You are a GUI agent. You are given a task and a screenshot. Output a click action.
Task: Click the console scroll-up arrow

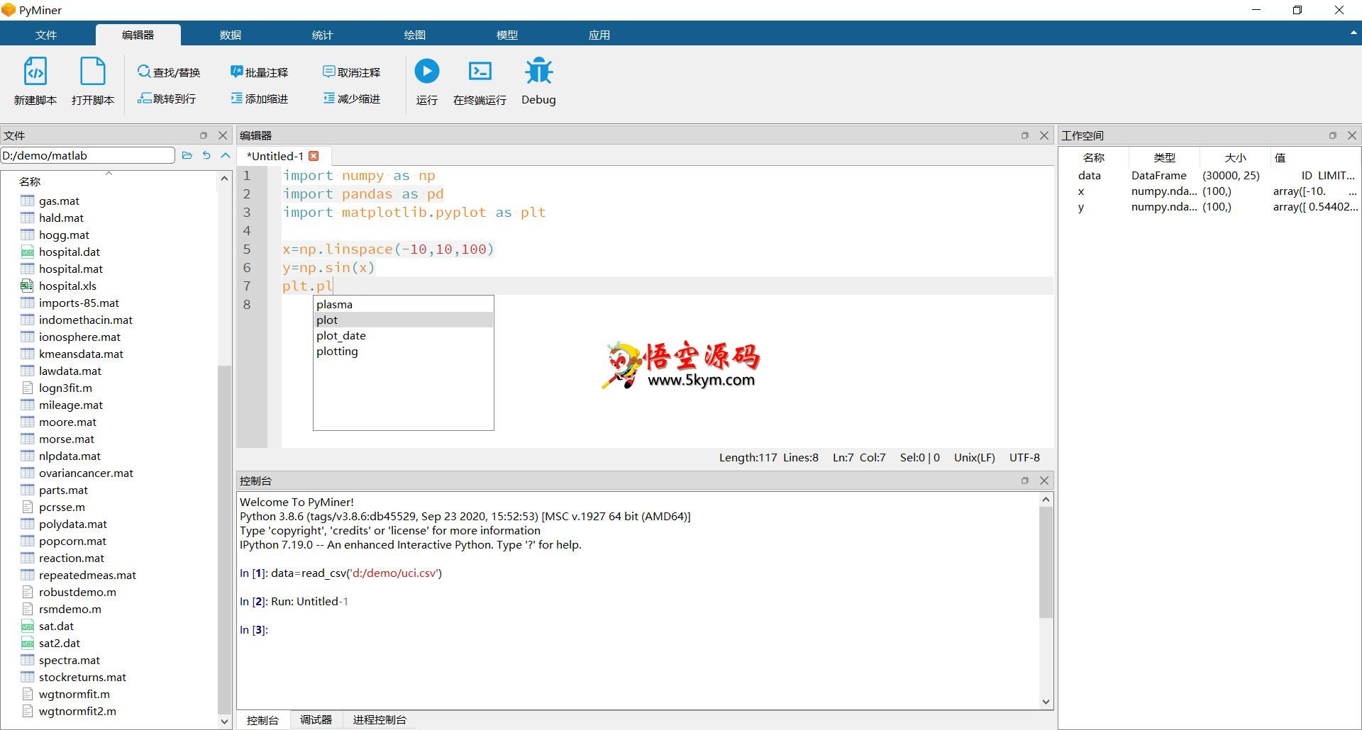[1046, 500]
